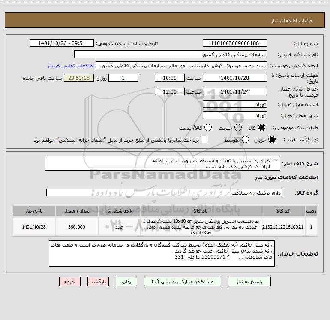
Task: Select the کالا radio button
Action: point(261,128)
